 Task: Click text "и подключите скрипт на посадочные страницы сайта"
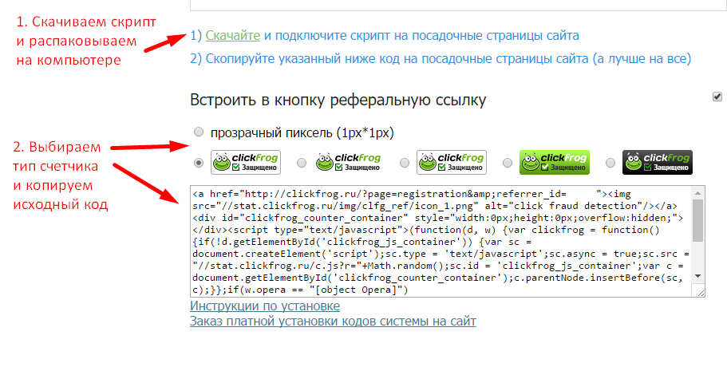(x=421, y=36)
